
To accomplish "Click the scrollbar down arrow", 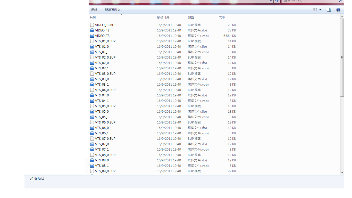I will [342, 172].
